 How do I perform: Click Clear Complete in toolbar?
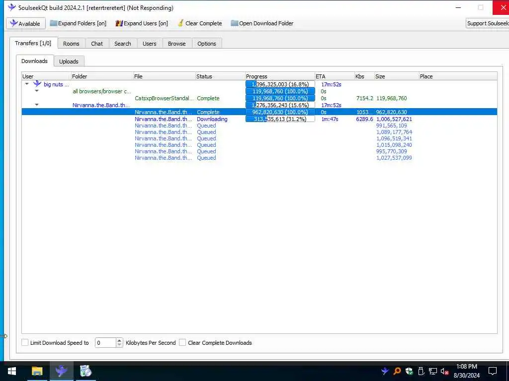click(200, 23)
